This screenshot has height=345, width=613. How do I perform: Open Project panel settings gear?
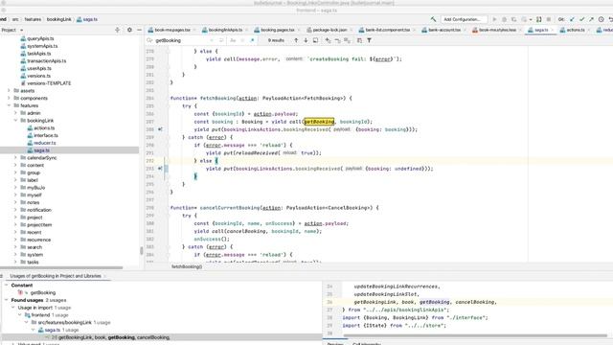coord(129,30)
